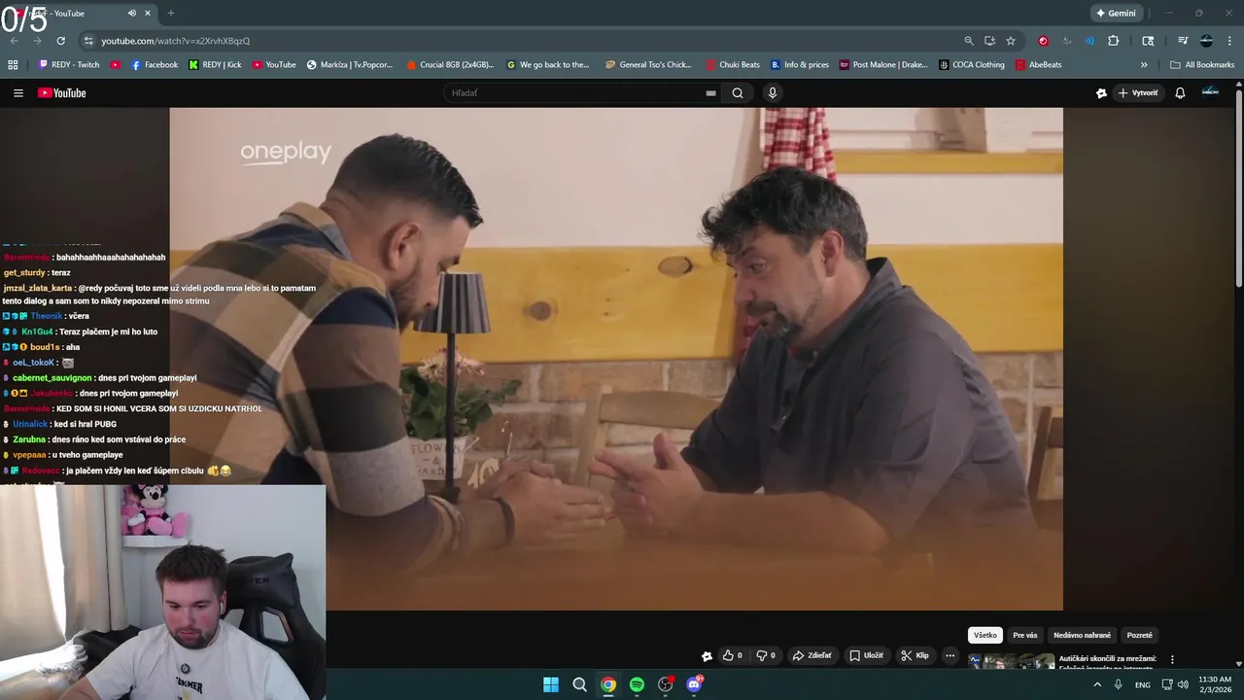Click the taskbar volume icon
Screen dimensions: 1244x700
1183,684
